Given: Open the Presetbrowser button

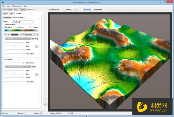Looking at the screenshot, I should point(54,10).
